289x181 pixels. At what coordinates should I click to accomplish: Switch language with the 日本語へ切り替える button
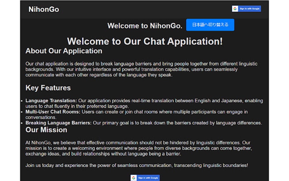pyautogui.click(x=210, y=25)
